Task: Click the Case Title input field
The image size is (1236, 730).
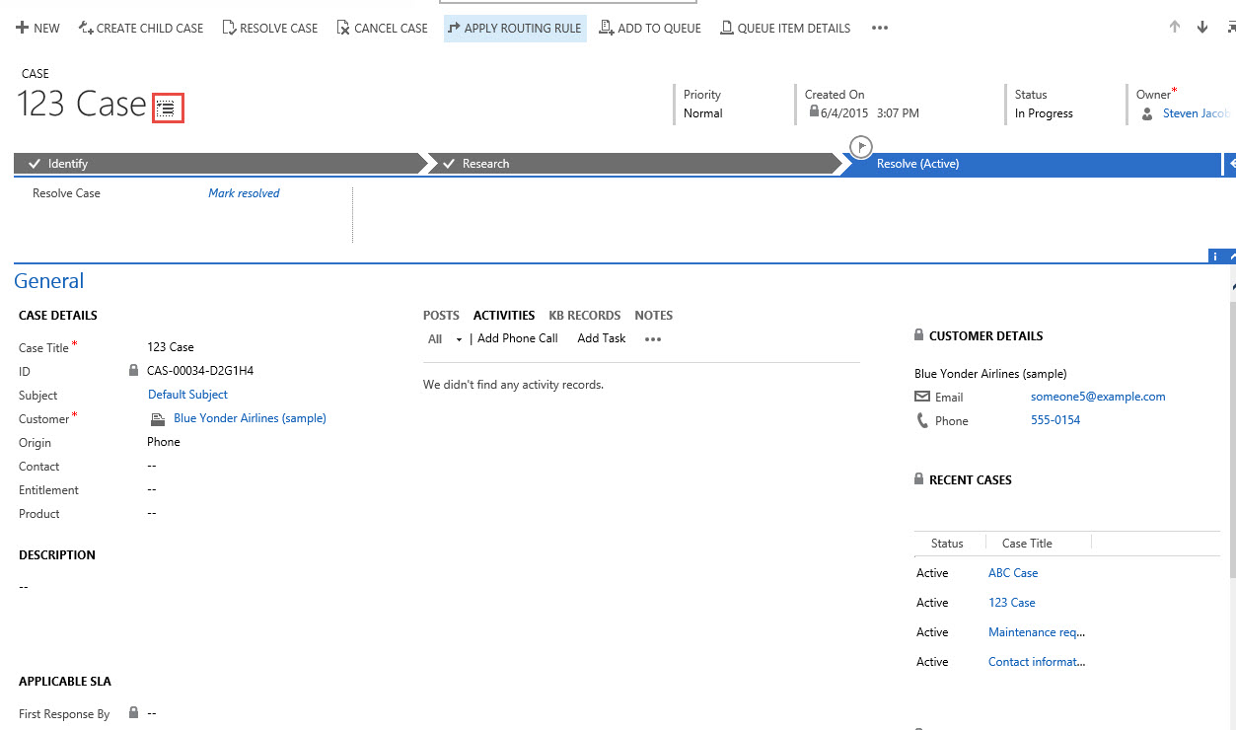Action: [247, 347]
